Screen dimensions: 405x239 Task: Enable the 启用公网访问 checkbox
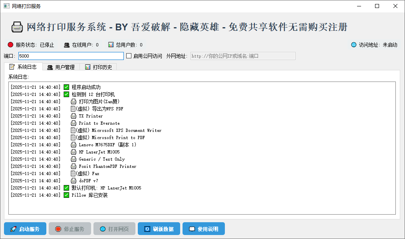pyautogui.click(x=129, y=56)
